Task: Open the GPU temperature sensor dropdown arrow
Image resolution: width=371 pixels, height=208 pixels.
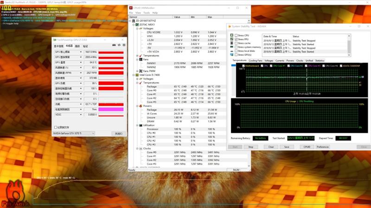Action: click(x=81, y=62)
